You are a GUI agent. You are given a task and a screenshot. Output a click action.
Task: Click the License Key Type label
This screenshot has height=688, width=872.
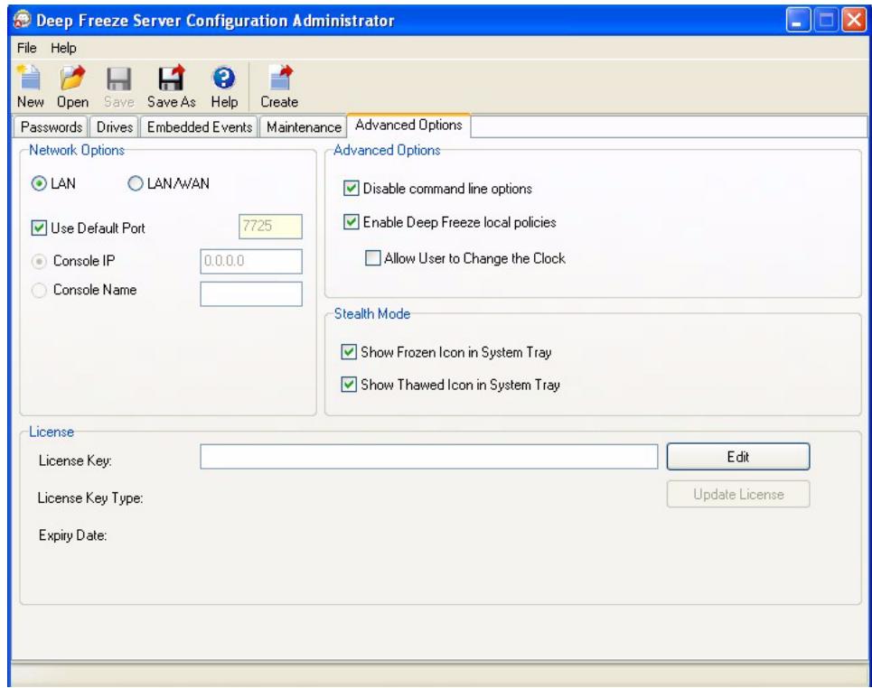(x=90, y=497)
